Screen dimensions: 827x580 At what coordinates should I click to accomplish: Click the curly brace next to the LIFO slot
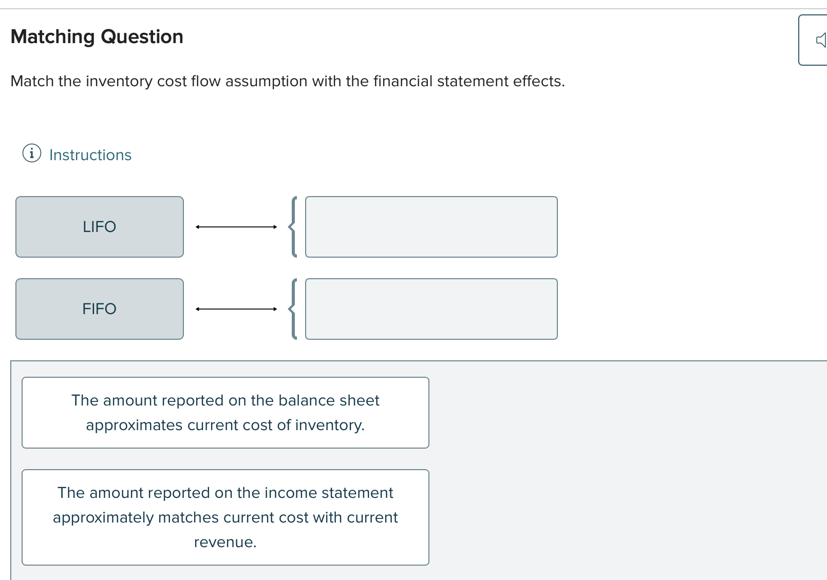(x=294, y=226)
